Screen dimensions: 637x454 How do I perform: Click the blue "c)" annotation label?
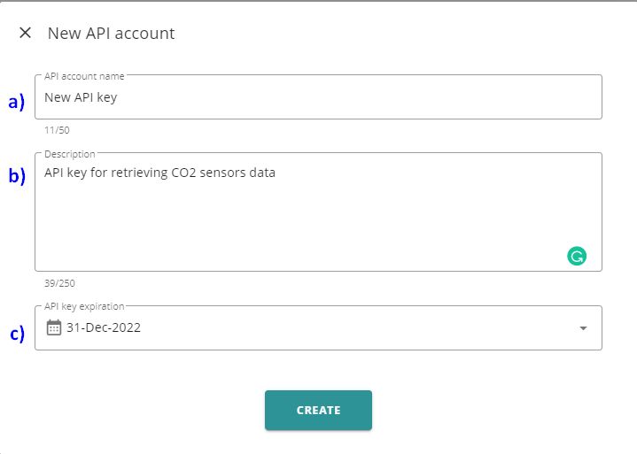coord(17,334)
